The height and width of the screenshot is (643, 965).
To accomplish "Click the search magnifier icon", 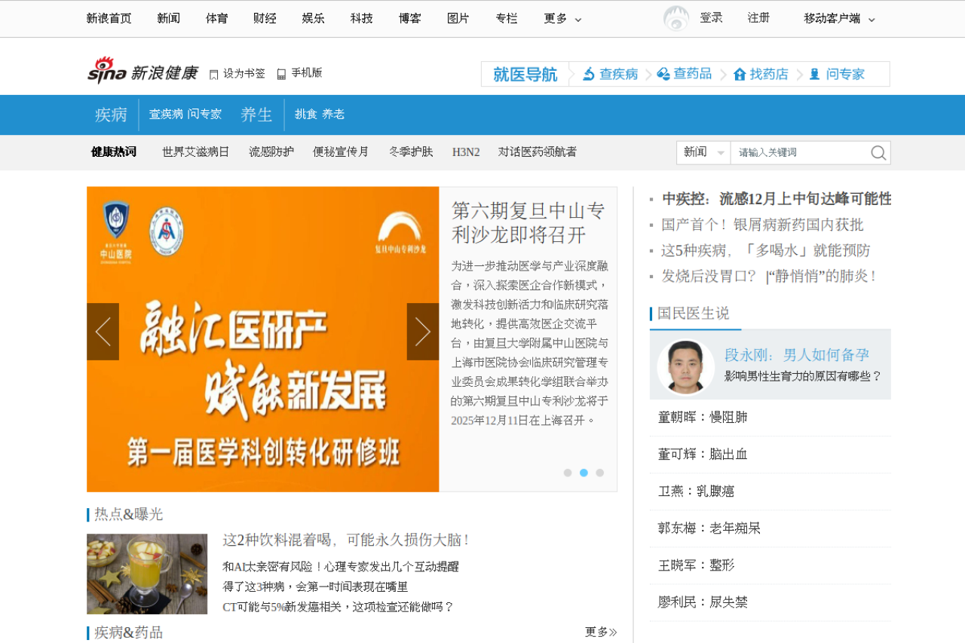I will point(878,153).
